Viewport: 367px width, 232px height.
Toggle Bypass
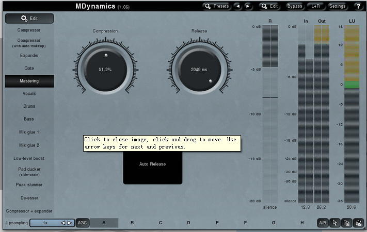(x=294, y=6)
